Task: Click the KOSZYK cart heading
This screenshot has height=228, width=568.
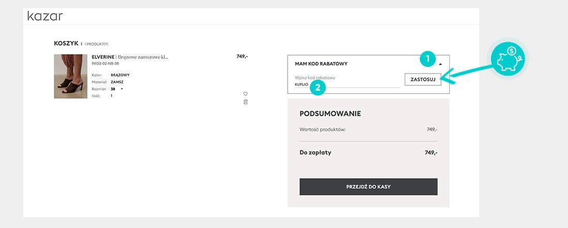Action: click(66, 44)
